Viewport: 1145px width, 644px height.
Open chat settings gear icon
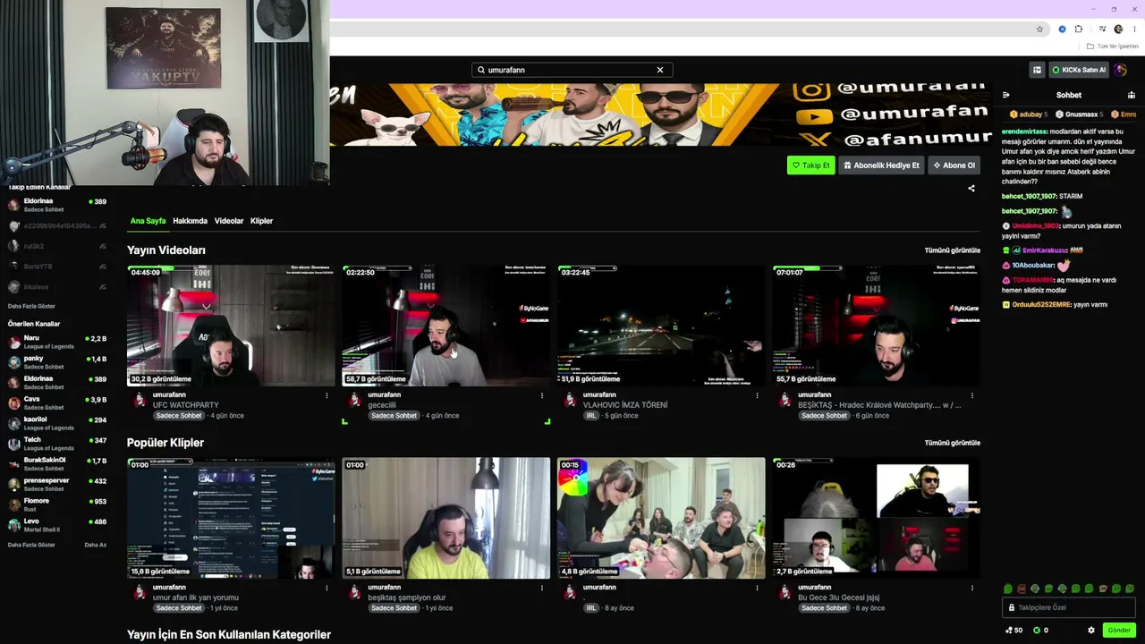tap(1091, 630)
